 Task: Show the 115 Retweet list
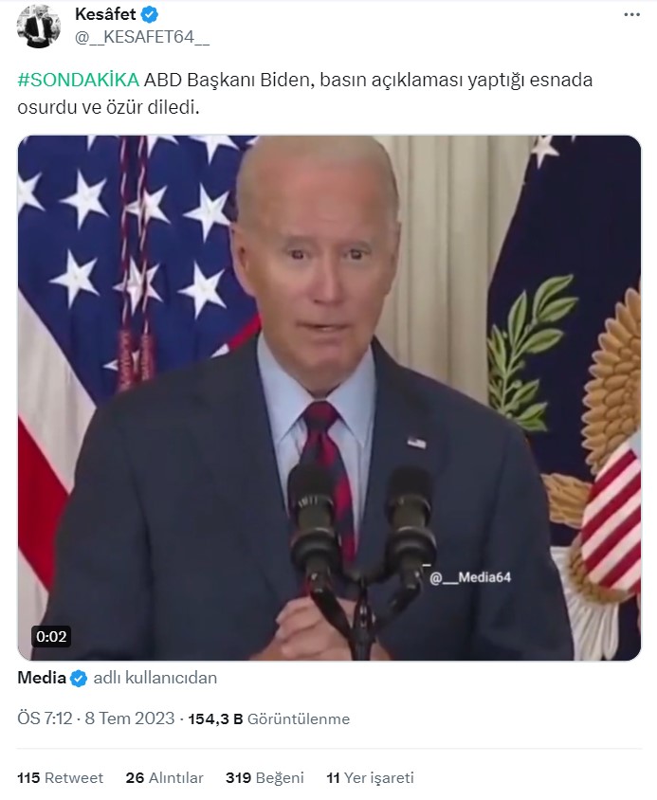coord(61,777)
